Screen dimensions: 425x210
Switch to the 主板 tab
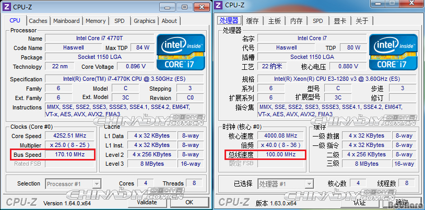click(274, 21)
